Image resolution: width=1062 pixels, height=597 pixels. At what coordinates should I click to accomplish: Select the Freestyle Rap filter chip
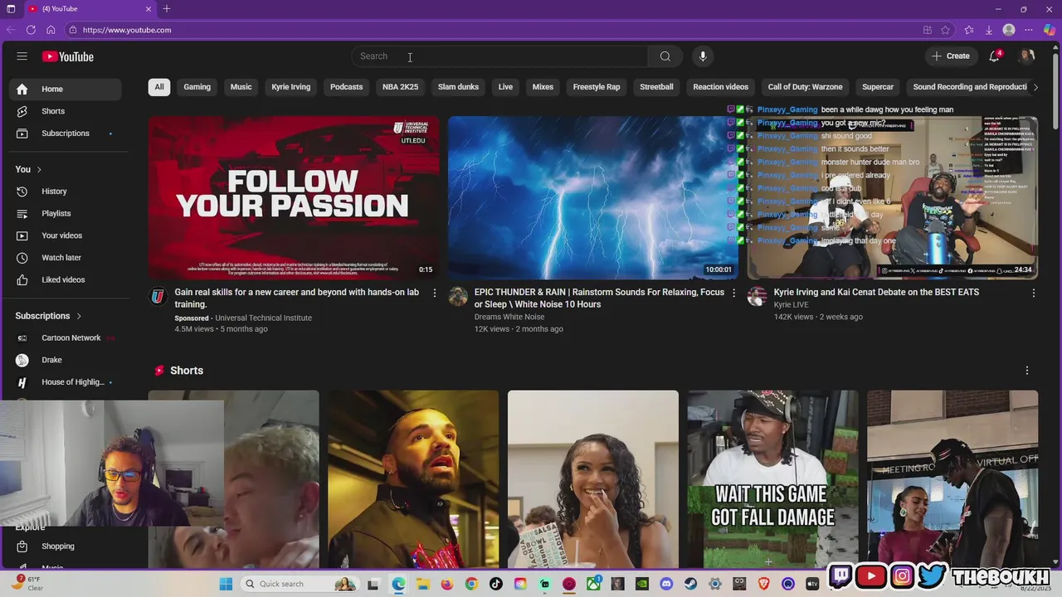597,87
